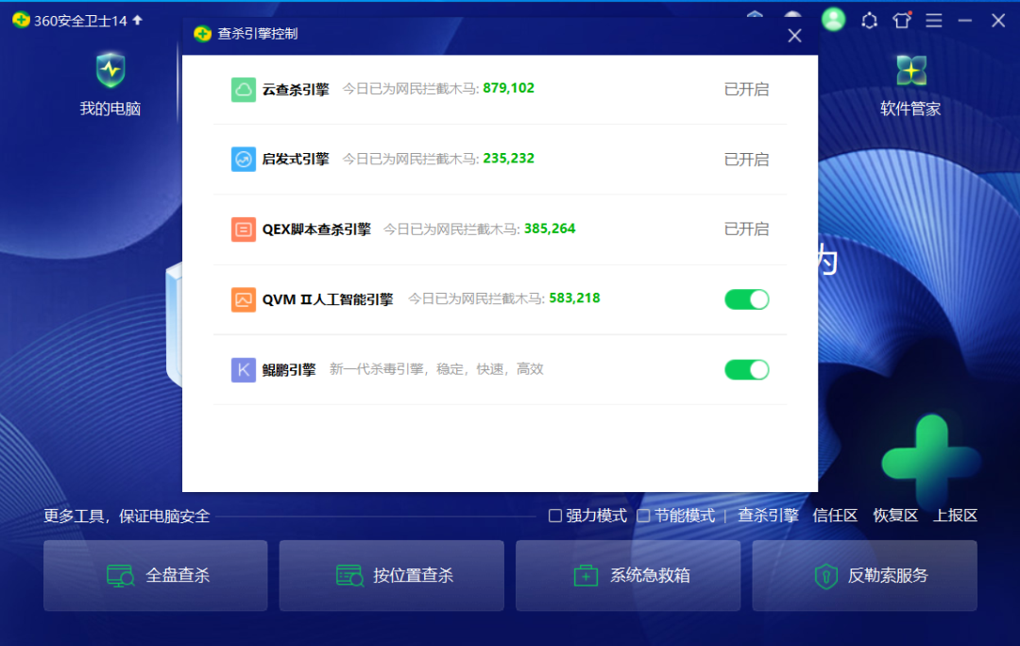
Task: Close the 查杀引擎控制 dialog
Action: 794,36
